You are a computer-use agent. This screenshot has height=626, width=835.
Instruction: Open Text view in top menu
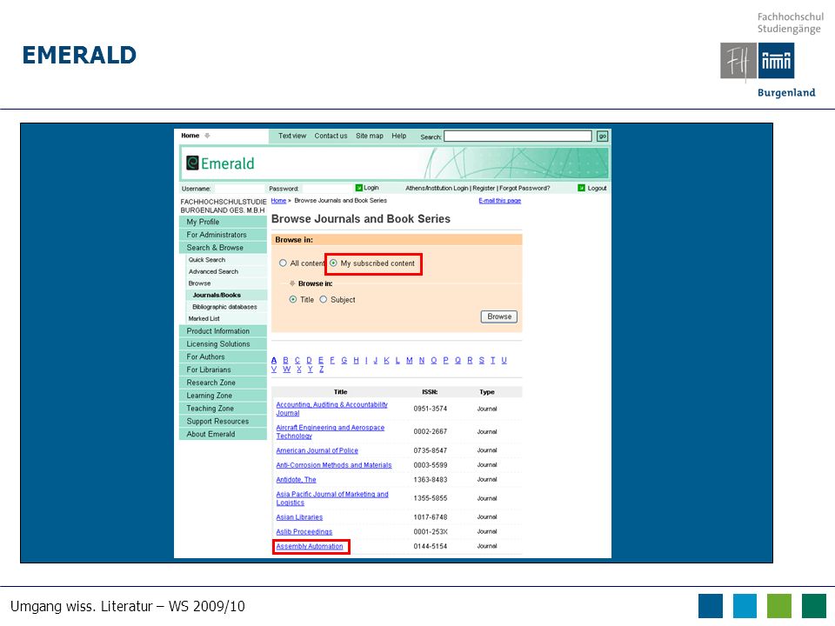coord(292,136)
